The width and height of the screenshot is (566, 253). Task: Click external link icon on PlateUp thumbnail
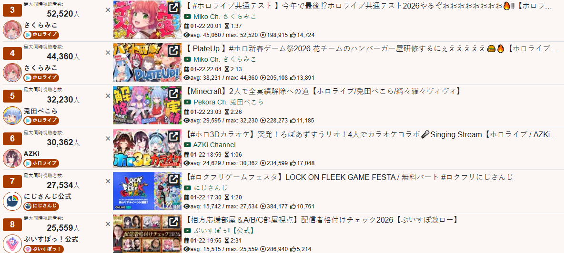coord(173,50)
